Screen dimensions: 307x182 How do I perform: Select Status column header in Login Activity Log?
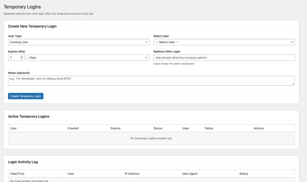pyautogui.click(x=243, y=174)
